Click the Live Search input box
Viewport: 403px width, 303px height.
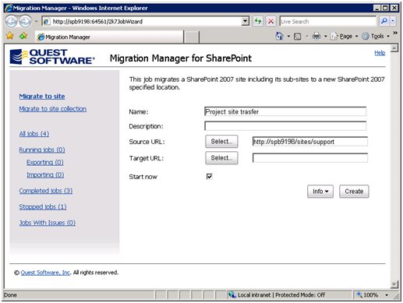click(327, 21)
